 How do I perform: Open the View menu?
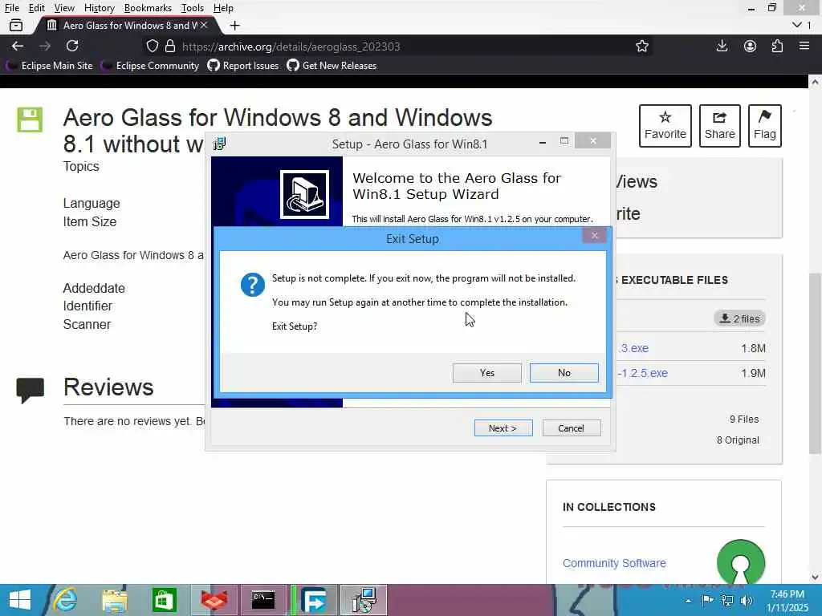[64, 8]
